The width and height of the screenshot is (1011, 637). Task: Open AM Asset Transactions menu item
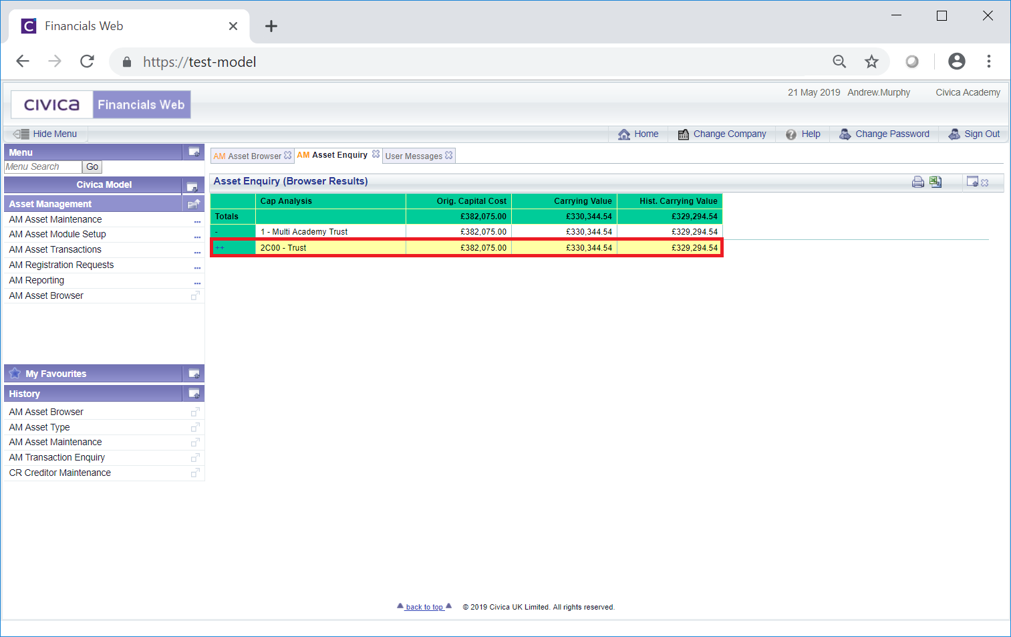coord(55,249)
